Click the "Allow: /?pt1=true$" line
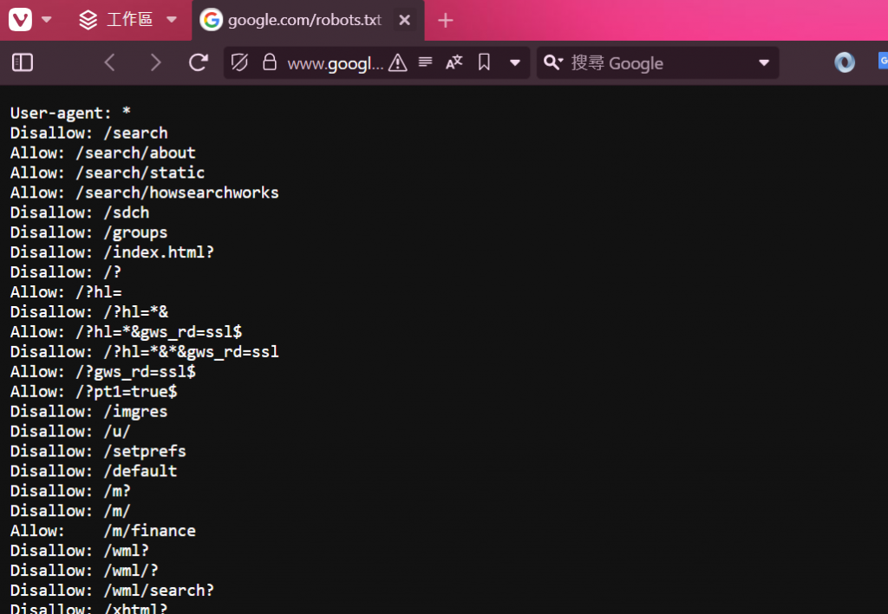 click(x=94, y=391)
